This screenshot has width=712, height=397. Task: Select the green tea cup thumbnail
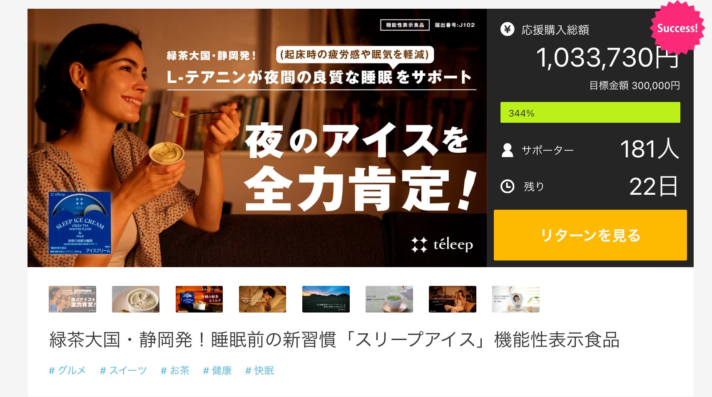click(x=389, y=299)
